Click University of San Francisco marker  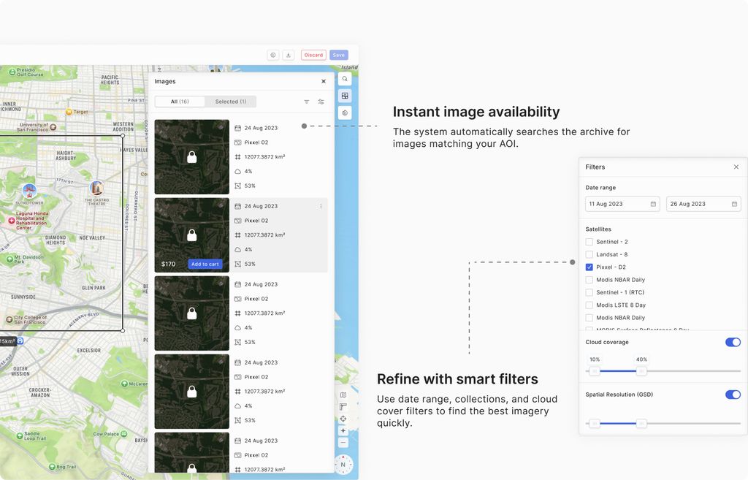click(53, 127)
